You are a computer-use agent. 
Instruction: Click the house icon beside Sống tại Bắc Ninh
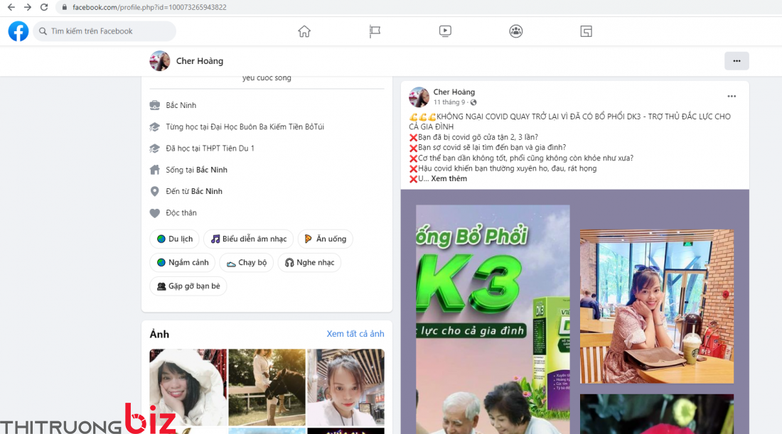pos(154,170)
